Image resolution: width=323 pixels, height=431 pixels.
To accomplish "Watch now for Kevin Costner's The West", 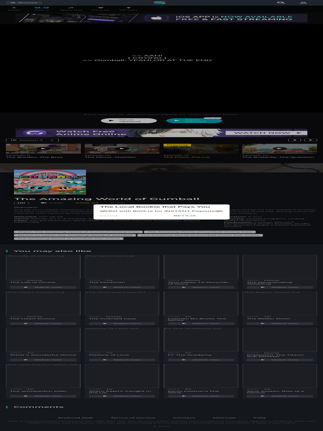I will click(201, 396).
